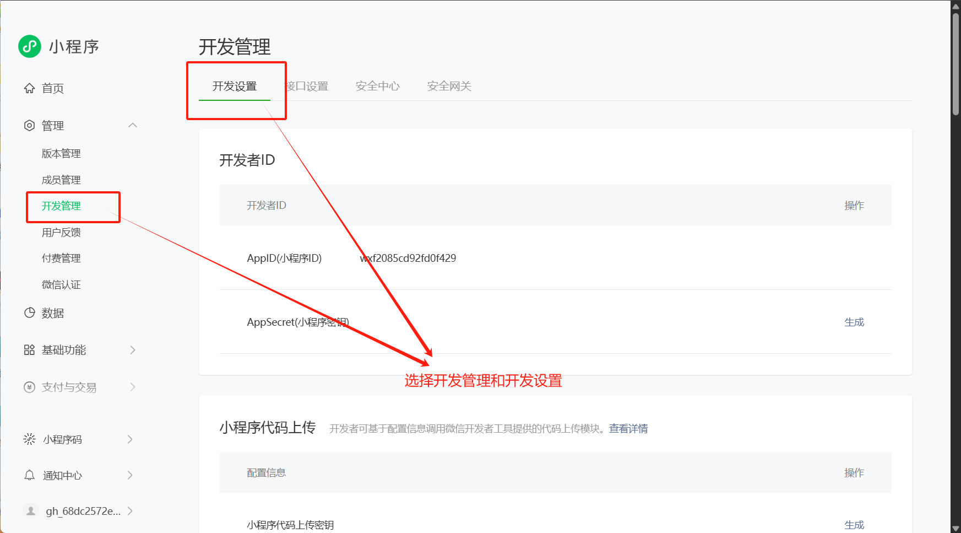Select the 开发设置 tab
The height and width of the screenshot is (533, 961).
(x=235, y=86)
